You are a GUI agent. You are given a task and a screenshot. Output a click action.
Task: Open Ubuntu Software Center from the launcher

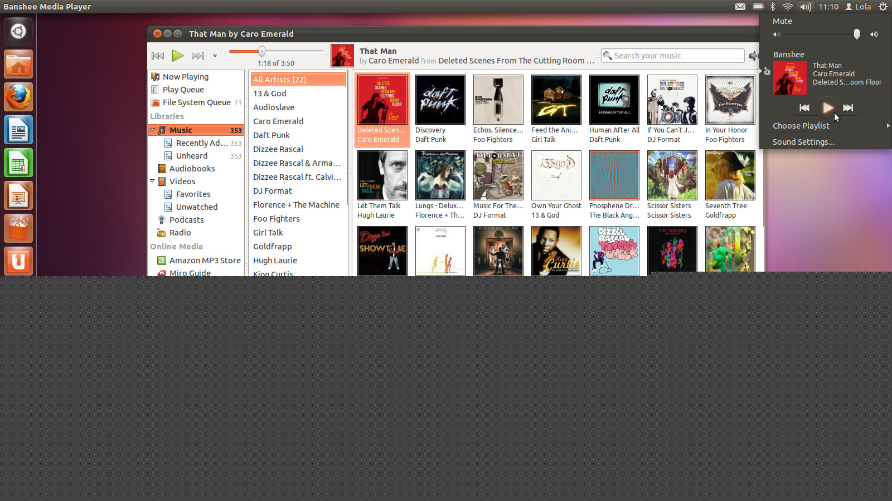pos(18,228)
